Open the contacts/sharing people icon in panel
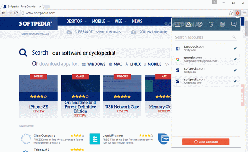This screenshot has width=248, height=152. (188, 24)
